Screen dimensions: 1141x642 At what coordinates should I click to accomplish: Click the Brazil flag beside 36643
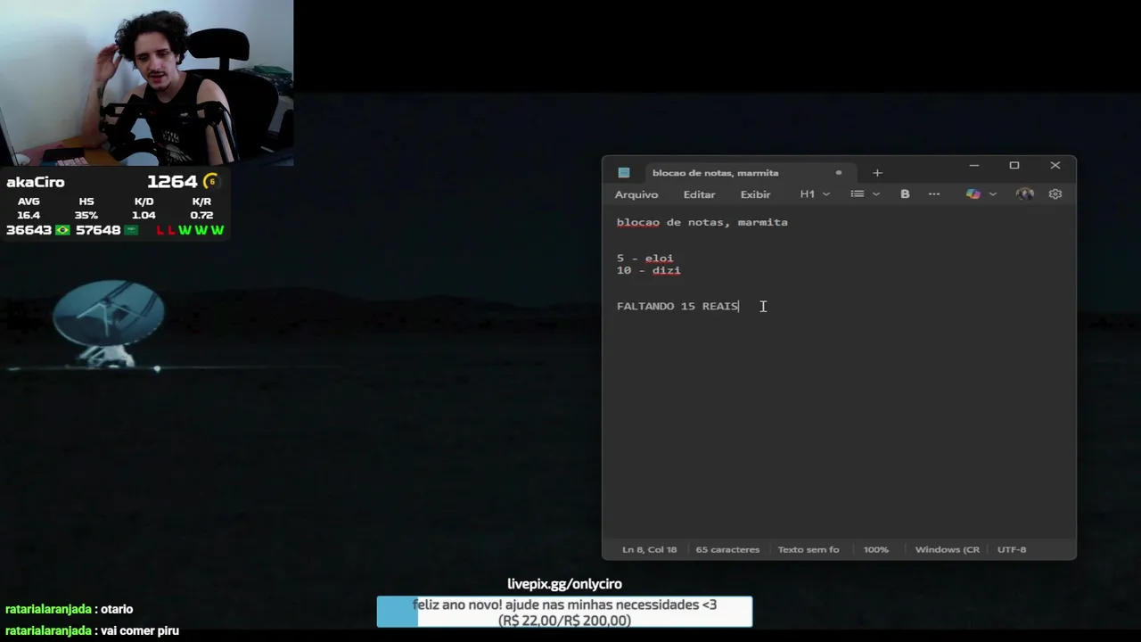tap(62, 230)
